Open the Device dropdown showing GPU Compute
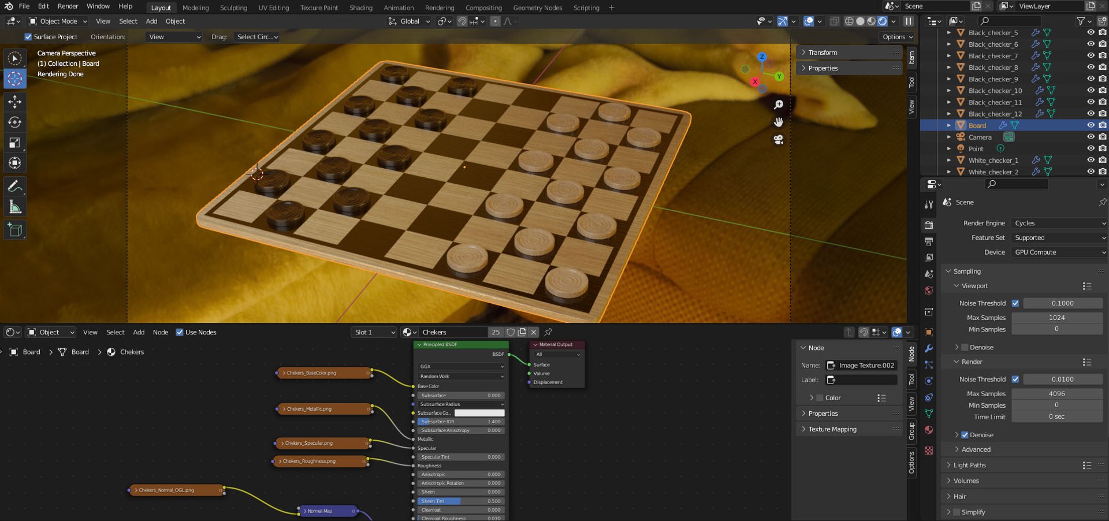1109x521 pixels. coord(1059,252)
